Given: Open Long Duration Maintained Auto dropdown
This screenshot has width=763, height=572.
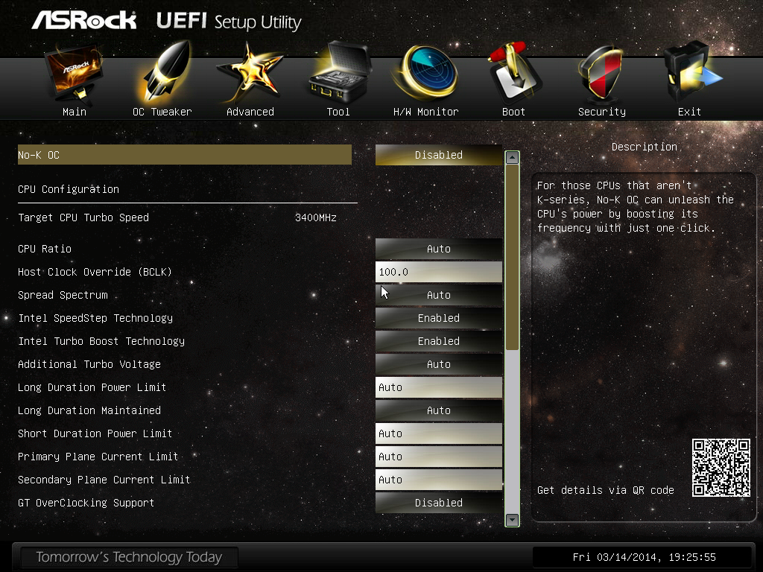Looking at the screenshot, I should click(x=438, y=410).
